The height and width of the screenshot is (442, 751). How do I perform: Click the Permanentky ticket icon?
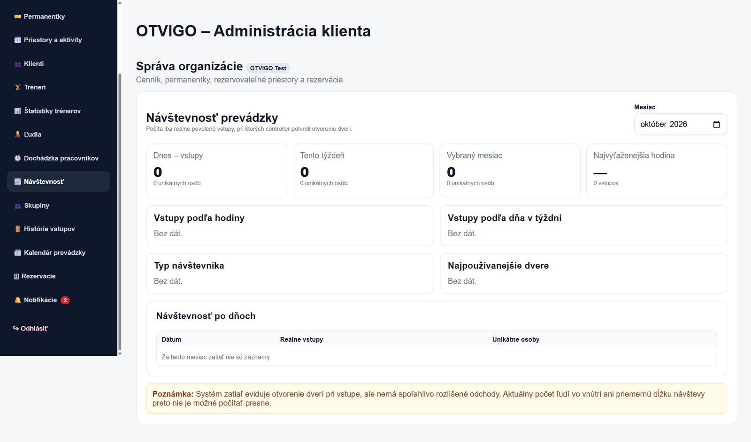(x=17, y=16)
